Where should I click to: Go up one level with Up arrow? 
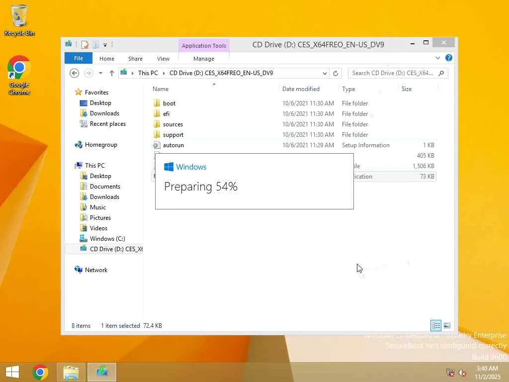tap(112, 73)
